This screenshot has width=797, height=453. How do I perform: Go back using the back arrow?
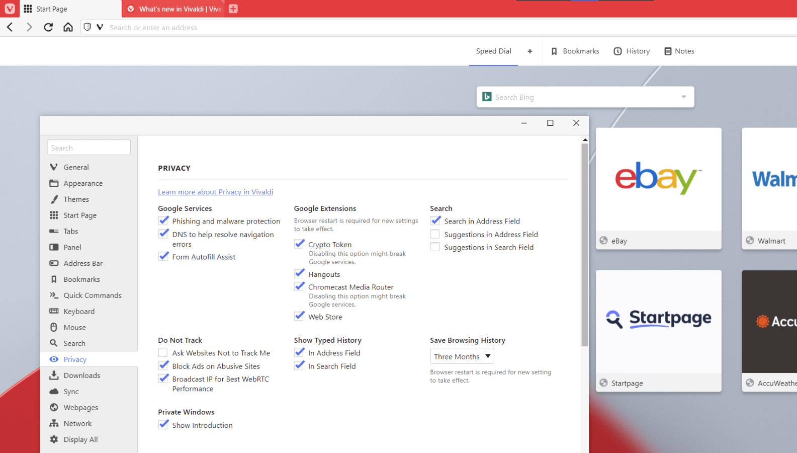point(10,27)
